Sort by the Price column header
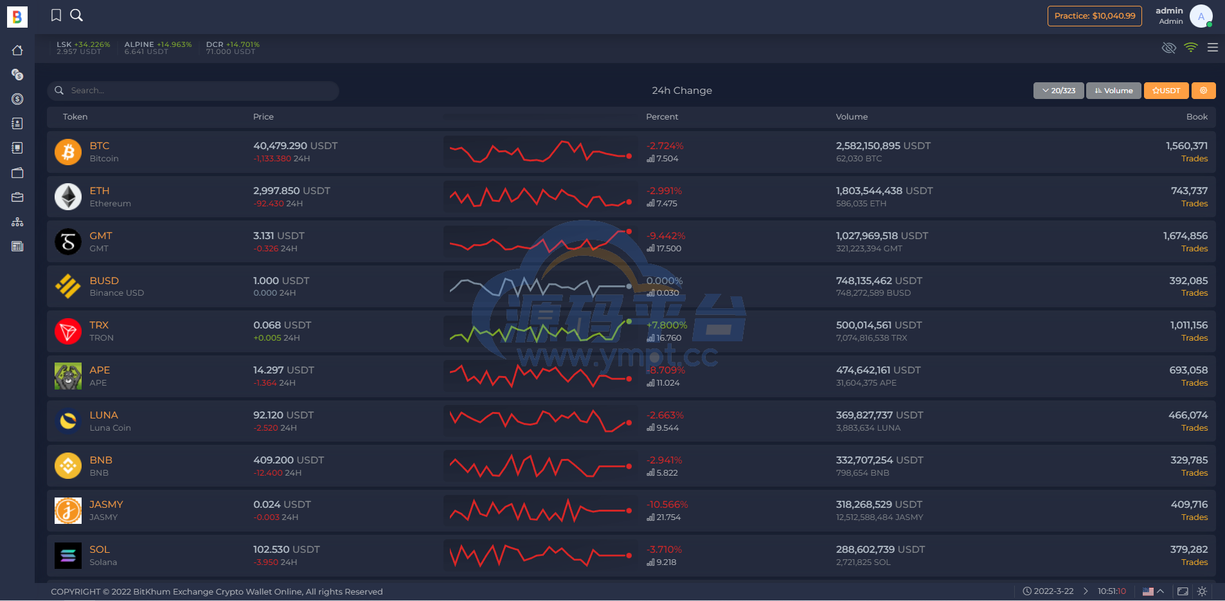 (264, 117)
